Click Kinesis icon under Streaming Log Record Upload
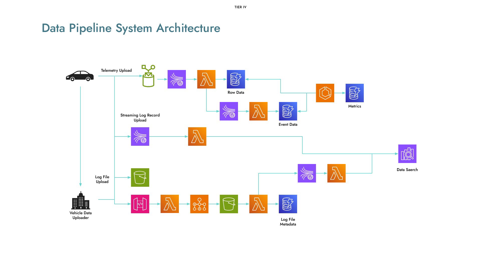This screenshot has height=270, width=481. point(140,136)
